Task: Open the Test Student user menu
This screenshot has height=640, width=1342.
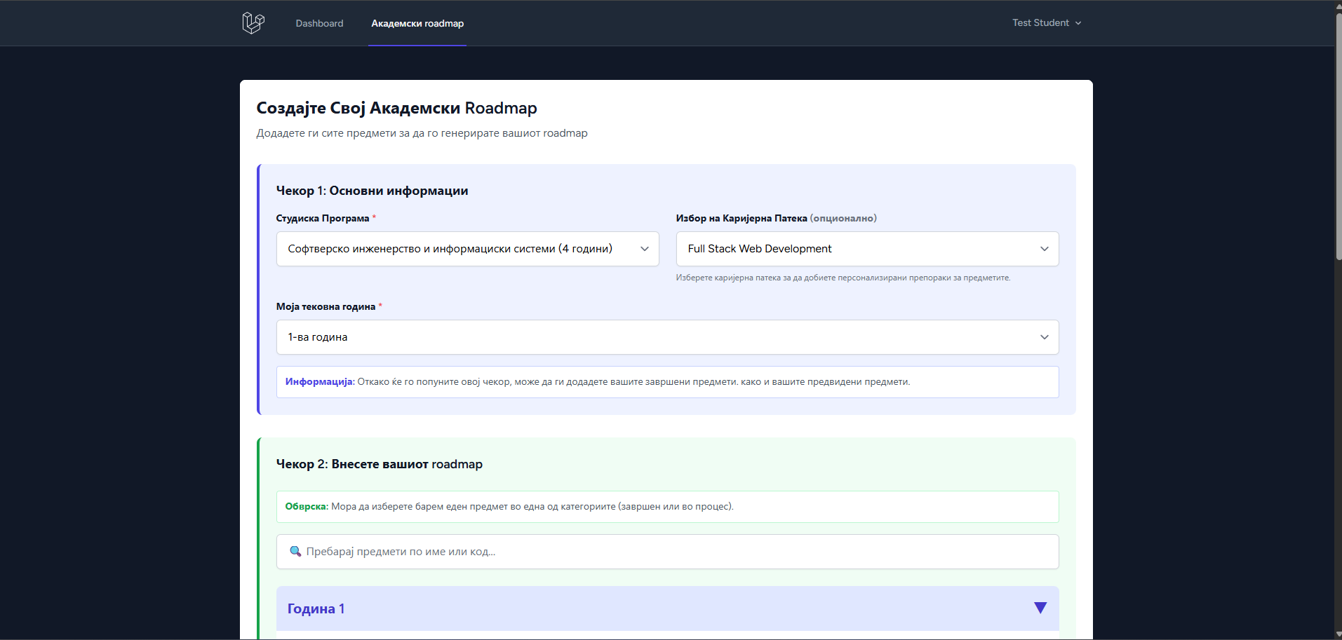Action: (x=1040, y=23)
